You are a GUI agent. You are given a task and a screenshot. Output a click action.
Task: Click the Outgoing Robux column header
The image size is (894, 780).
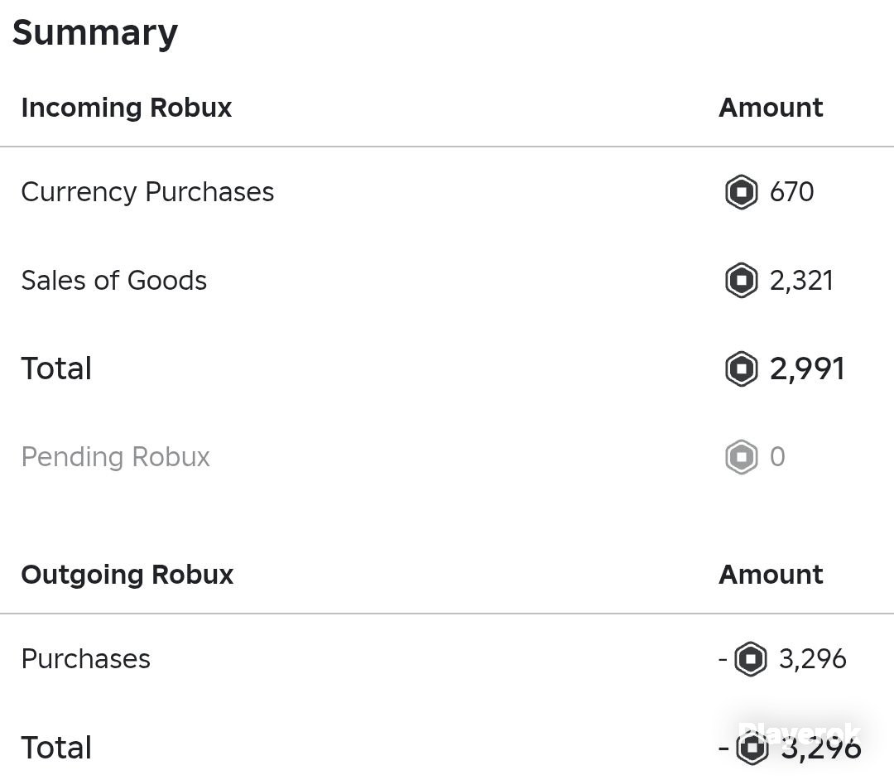127,575
